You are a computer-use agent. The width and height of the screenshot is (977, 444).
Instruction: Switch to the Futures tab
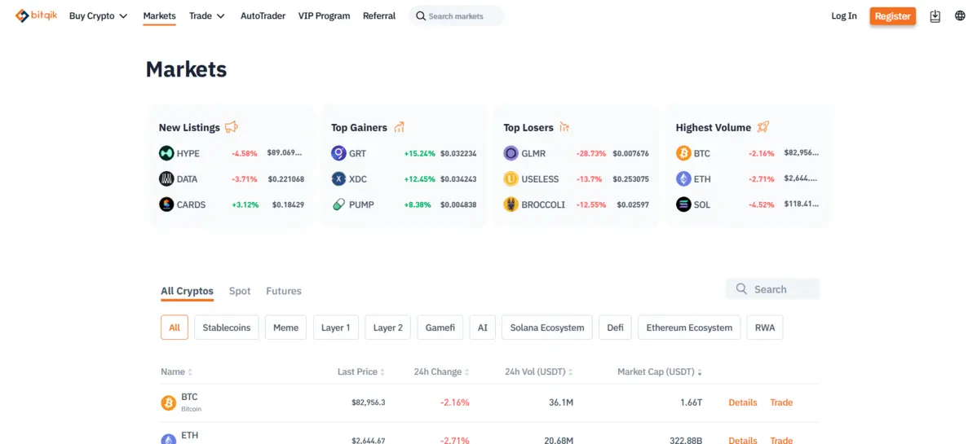coord(284,291)
